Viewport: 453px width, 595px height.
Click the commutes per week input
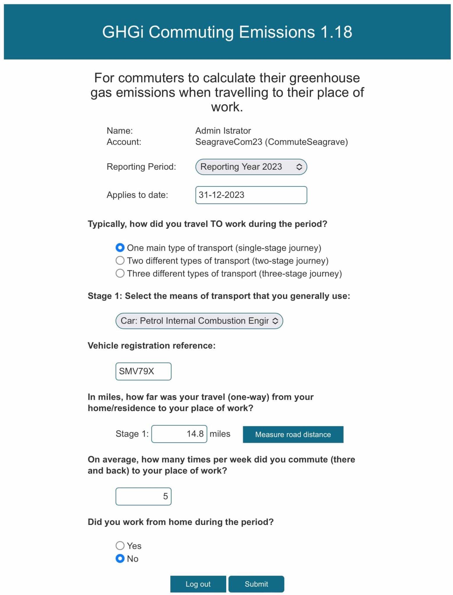[x=143, y=496]
